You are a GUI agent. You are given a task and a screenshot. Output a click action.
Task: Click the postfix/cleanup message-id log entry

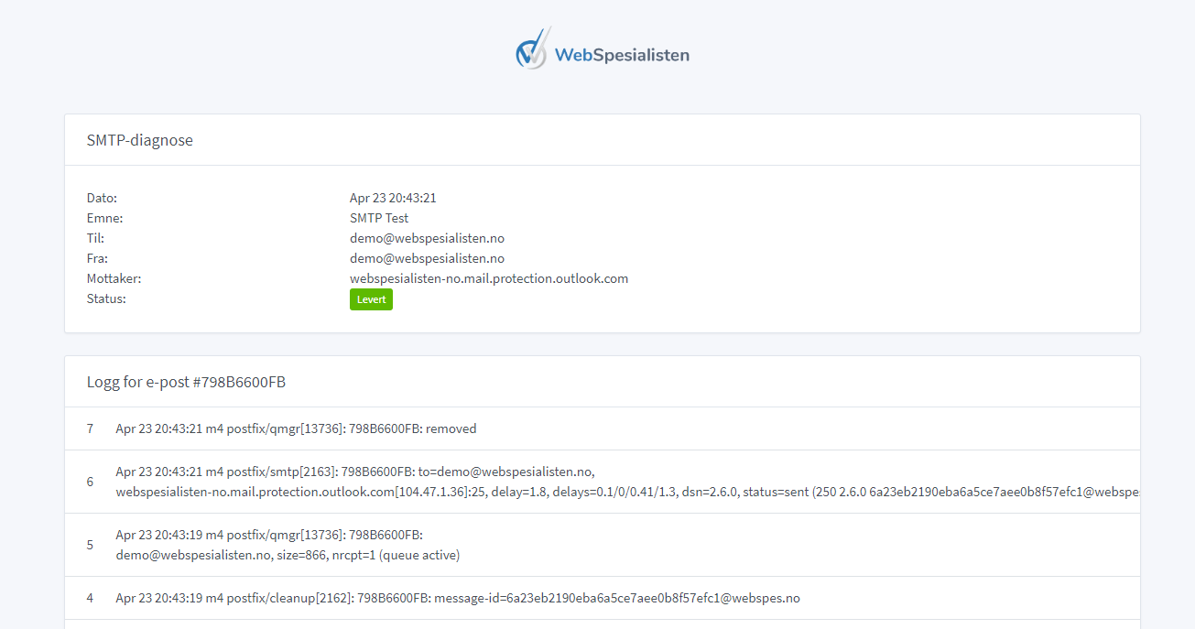457,598
